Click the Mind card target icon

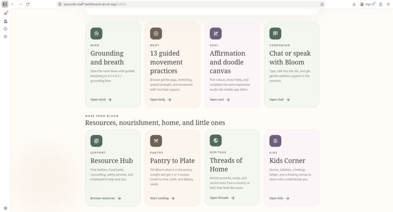pyautogui.click(x=96, y=34)
